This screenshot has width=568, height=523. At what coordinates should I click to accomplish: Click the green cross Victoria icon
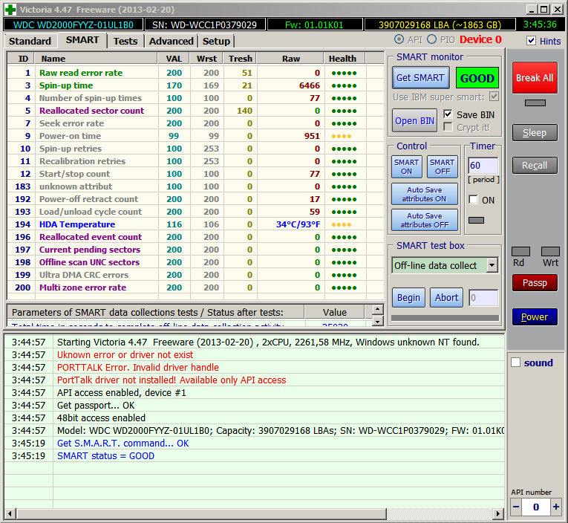click(10, 10)
